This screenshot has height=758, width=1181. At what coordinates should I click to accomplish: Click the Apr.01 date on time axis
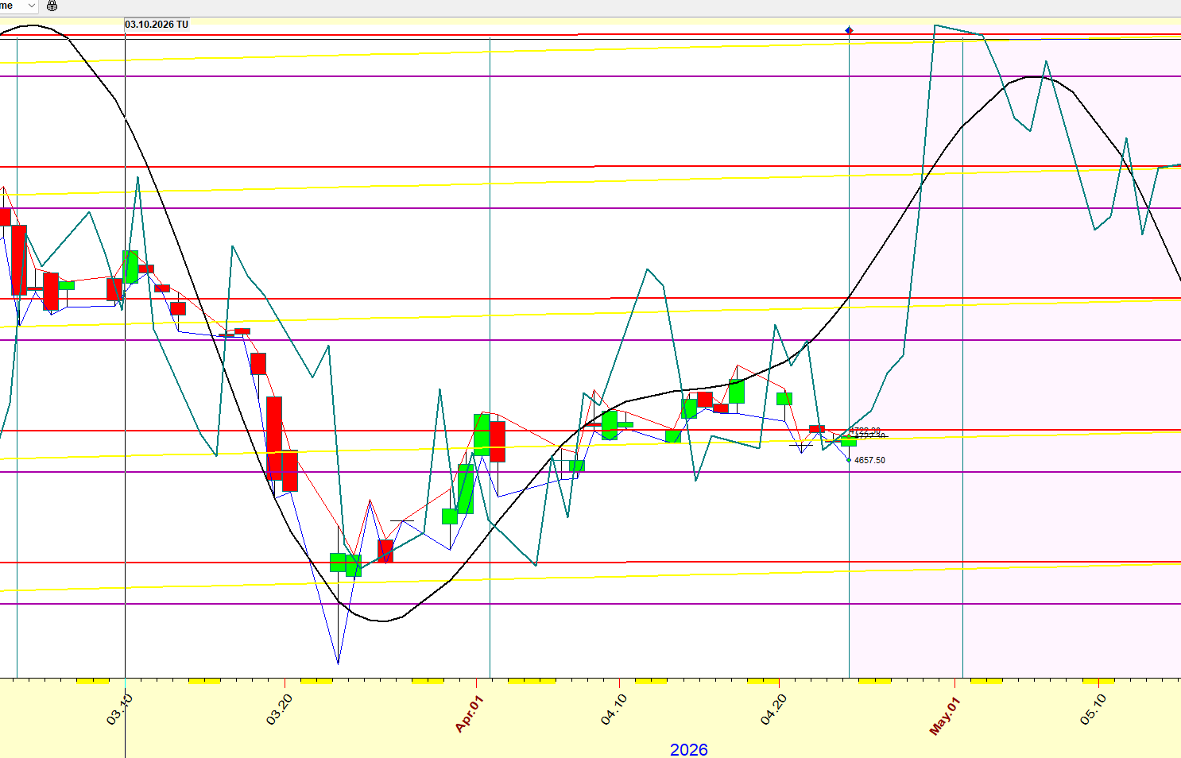pos(469,714)
